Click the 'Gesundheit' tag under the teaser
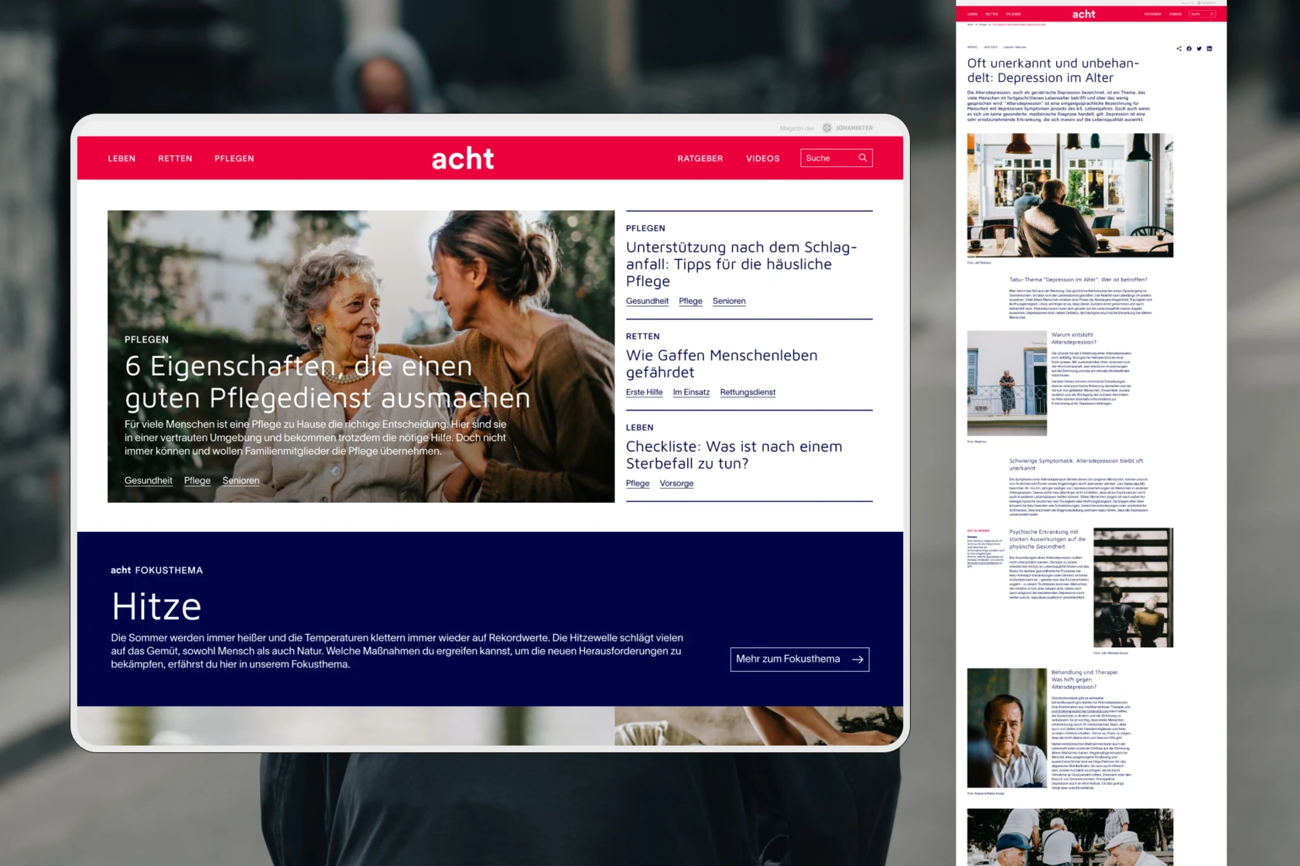The height and width of the screenshot is (866, 1300). click(x=148, y=480)
